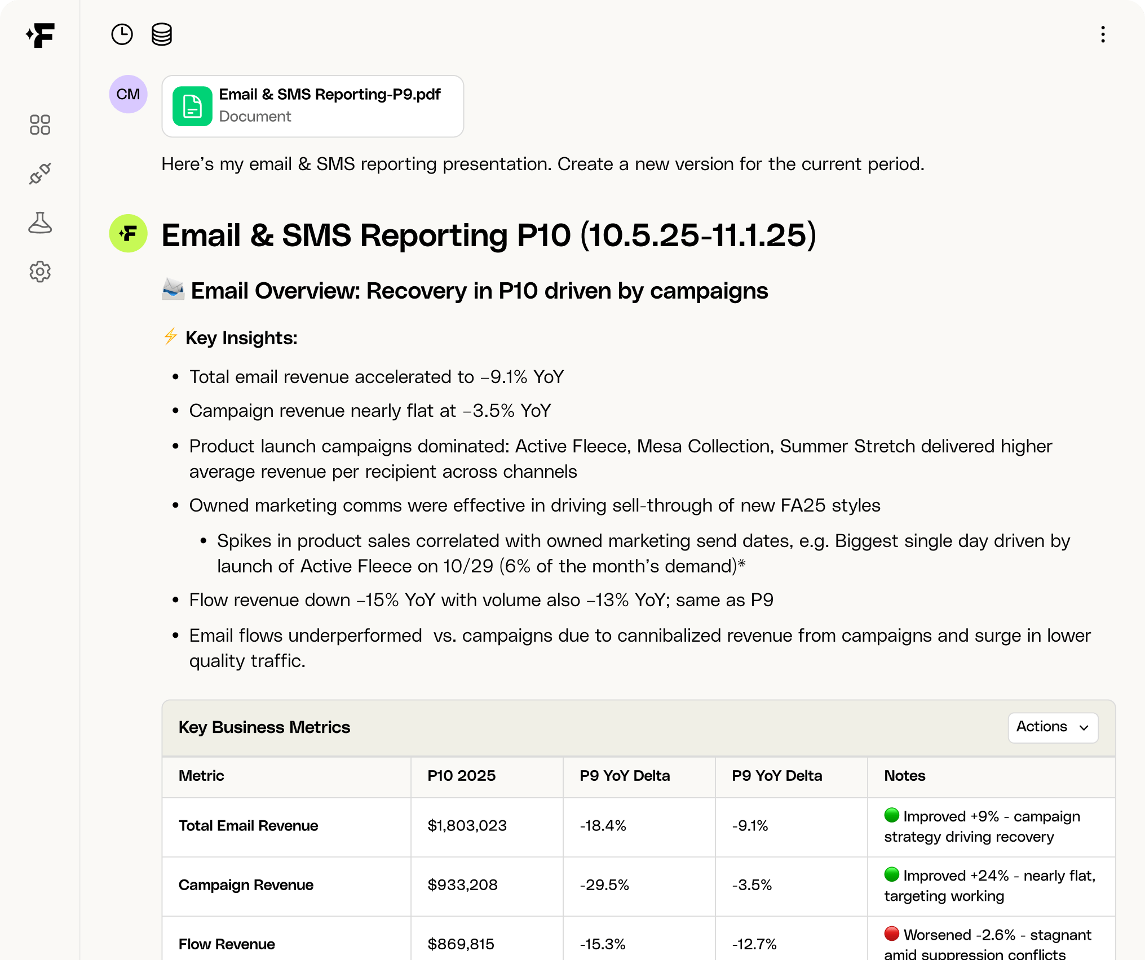Click the Metric column header
The height and width of the screenshot is (960, 1145).
coord(201,776)
